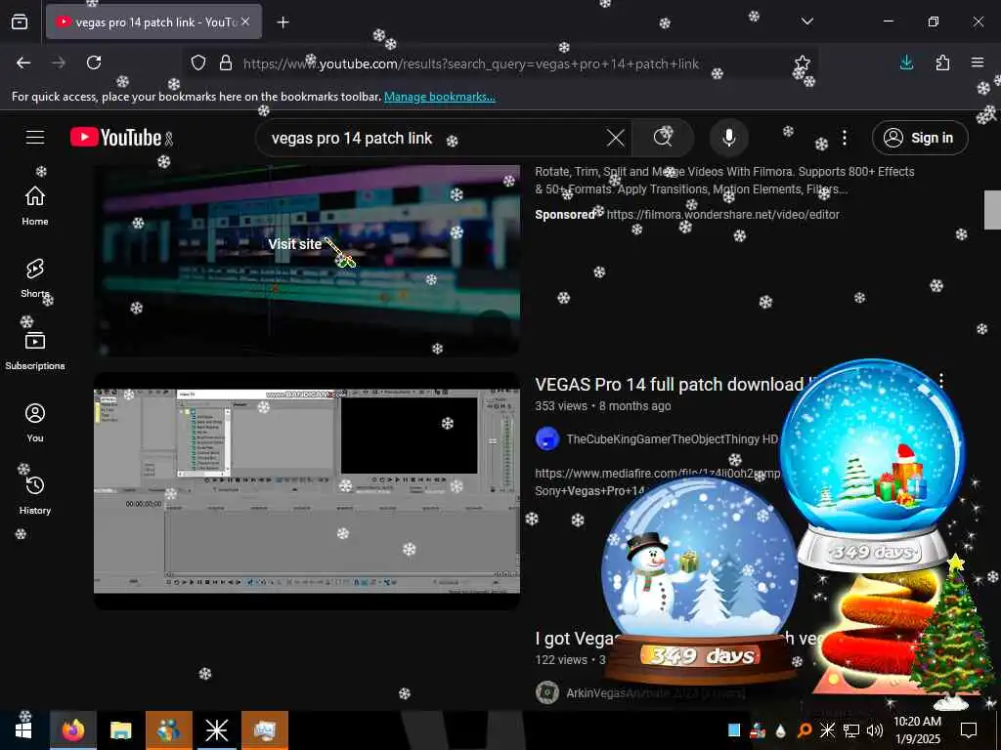The width and height of the screenshot is (1001, 750).
Task: Open TheCubeKingGamerTheObjectThingy HD channel name
Action: click(673, 439)
